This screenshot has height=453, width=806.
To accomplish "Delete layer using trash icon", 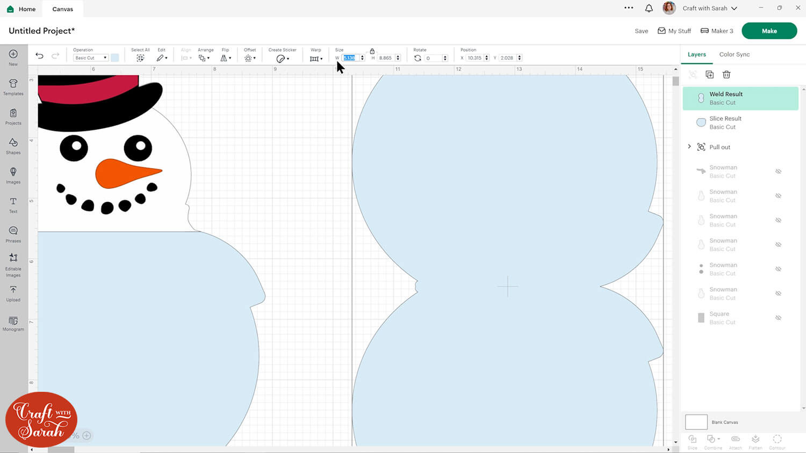I will pyautogui.click(x=726, y=75).
